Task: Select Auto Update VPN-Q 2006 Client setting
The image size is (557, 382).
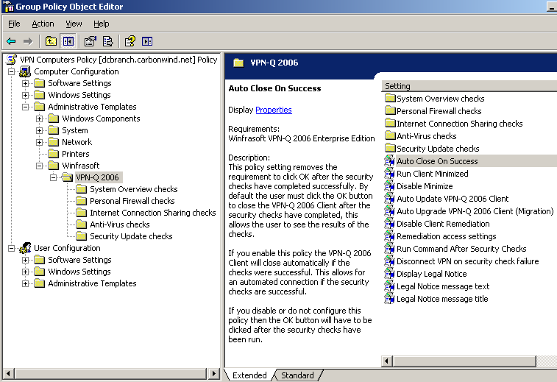Action: 453,199
